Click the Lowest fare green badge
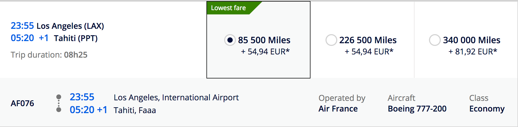The image size is (518, 127). [x=228, y=8]
